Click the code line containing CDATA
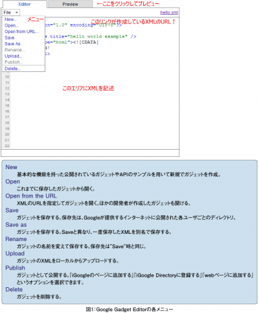 click(x=72, y=42)
